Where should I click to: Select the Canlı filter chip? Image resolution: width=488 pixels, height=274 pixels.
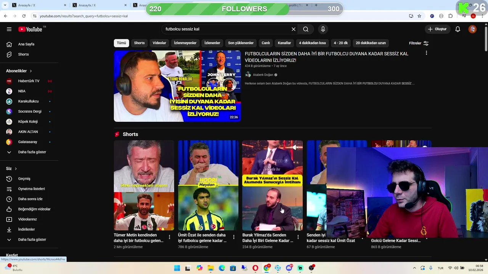coord(266,43)
